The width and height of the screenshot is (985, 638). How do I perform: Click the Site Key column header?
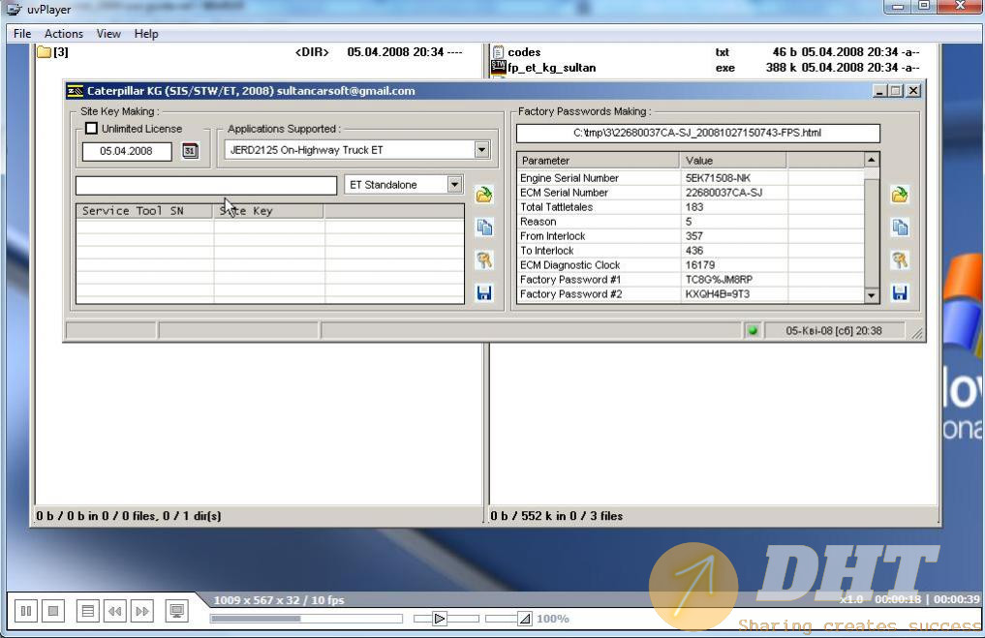point(268,211)
